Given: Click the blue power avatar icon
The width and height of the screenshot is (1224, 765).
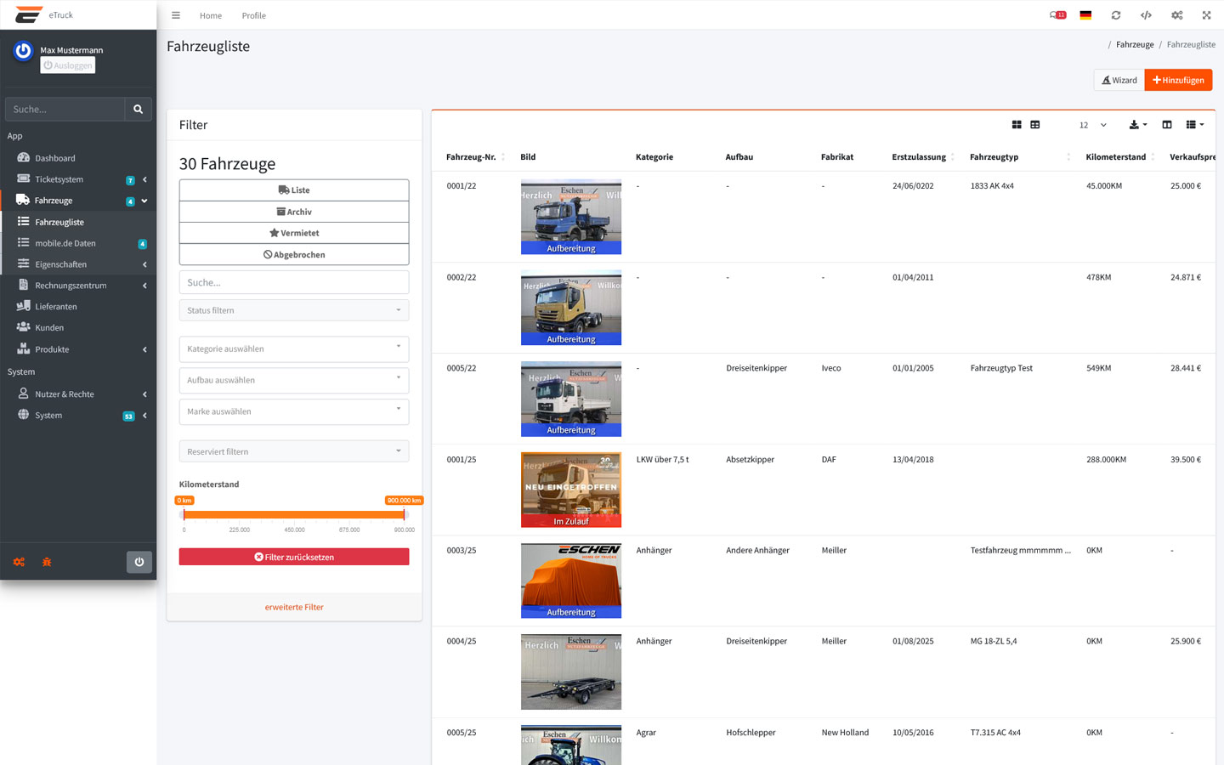Looking at the screenshot, I should [x=23, y=51].
